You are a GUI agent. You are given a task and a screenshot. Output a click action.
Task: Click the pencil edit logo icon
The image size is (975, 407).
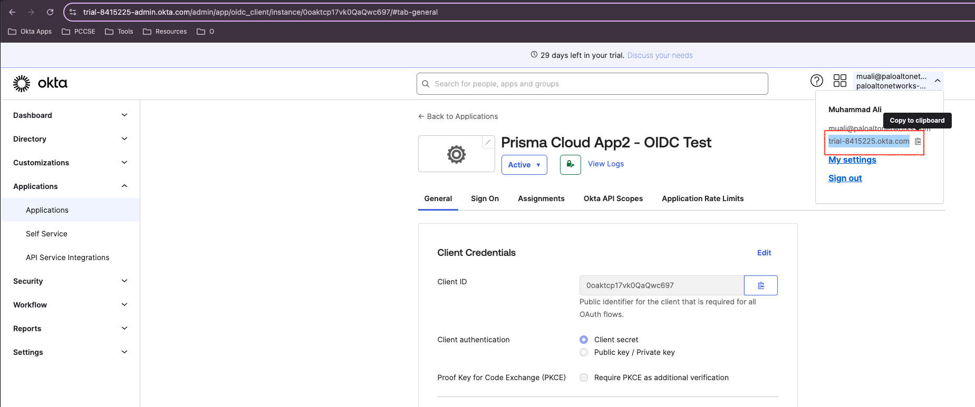[x=488, y=142]
